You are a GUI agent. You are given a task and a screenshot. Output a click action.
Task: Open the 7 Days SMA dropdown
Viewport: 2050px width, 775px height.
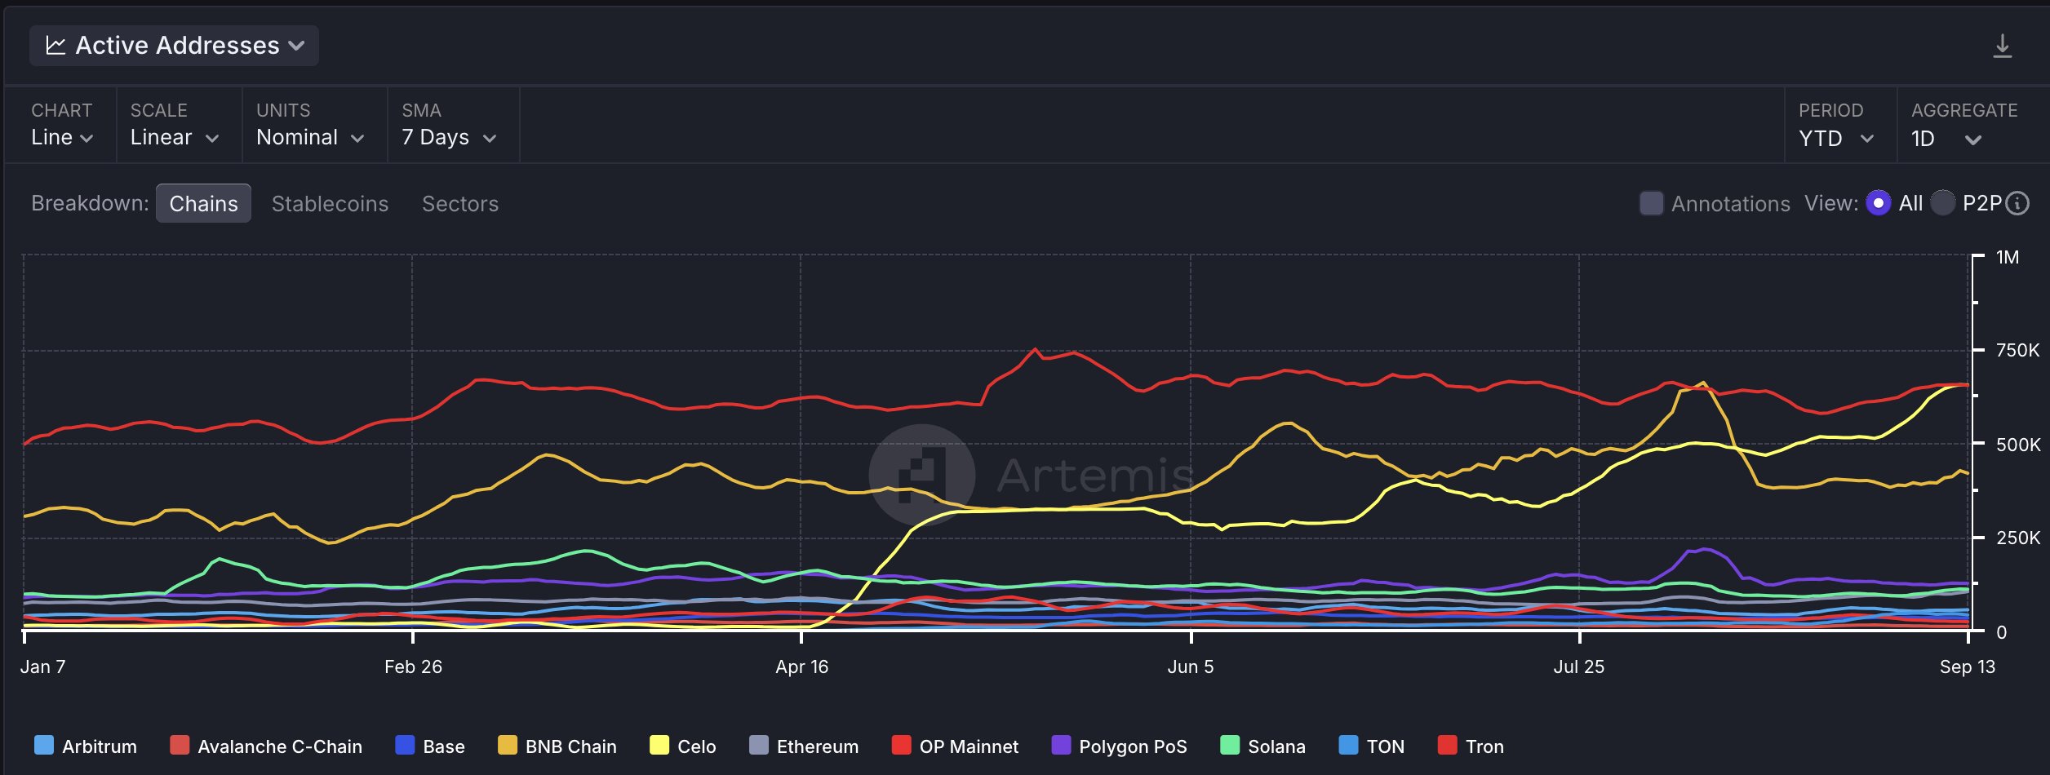coord(447,138)
